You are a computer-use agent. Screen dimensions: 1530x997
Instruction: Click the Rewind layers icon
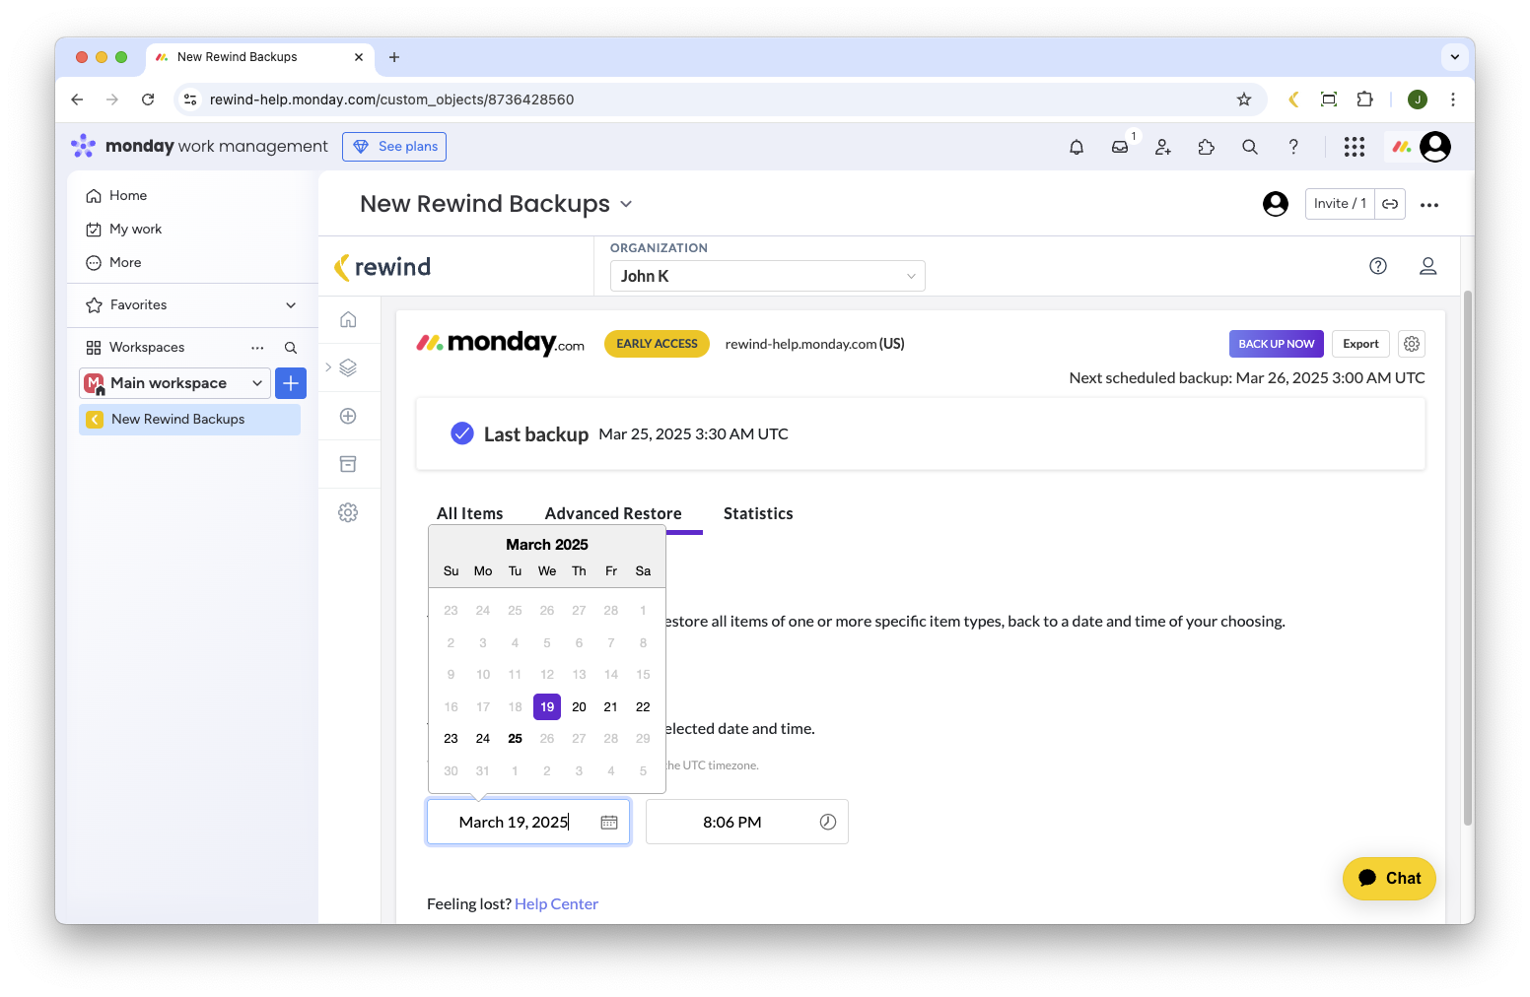348,367
